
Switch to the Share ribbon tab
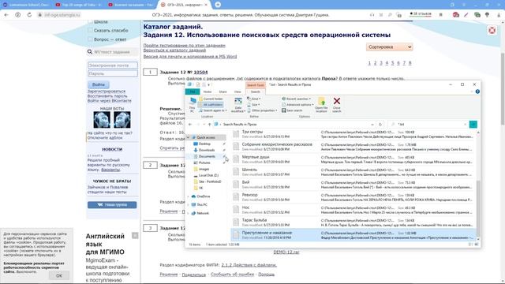tap(223, 92)
